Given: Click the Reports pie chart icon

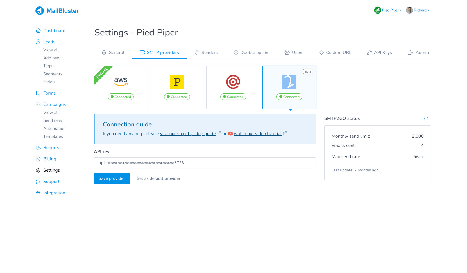Looking at the screenshot, I should pyautogui.click(x=38, y=148).
